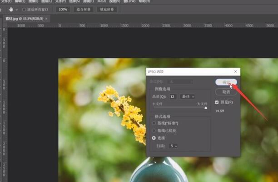Select the 基线("标准") radio option
The height and width of the screenshot is (182, 278).
pos(154,123)
